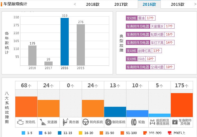Click the gray 2015 bar showing 276
The height and width of the screenshot is (137, 197).
[81, 45]
